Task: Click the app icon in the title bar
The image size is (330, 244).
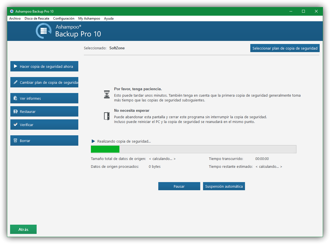Action: 12,11
